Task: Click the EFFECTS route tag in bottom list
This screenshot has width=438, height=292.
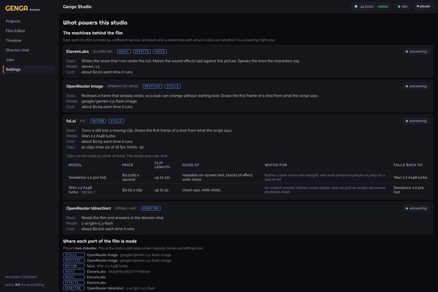Action: point(74,283)
